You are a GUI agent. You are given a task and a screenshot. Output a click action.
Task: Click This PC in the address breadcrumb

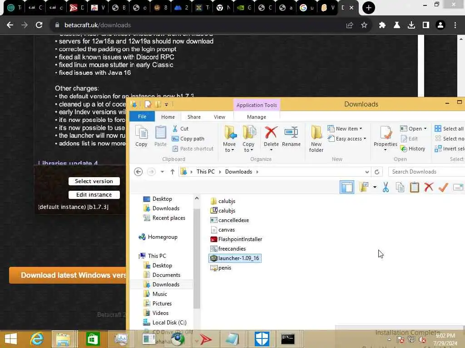point(206,172)
